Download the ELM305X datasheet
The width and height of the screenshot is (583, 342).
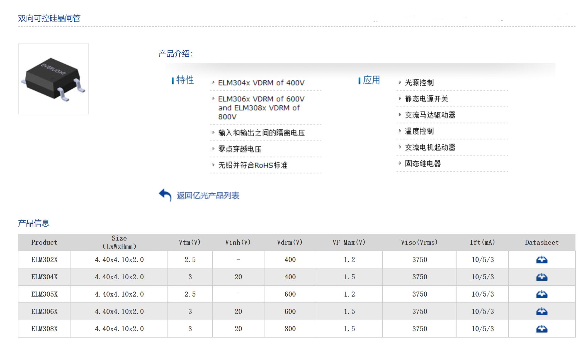(541, 294)
